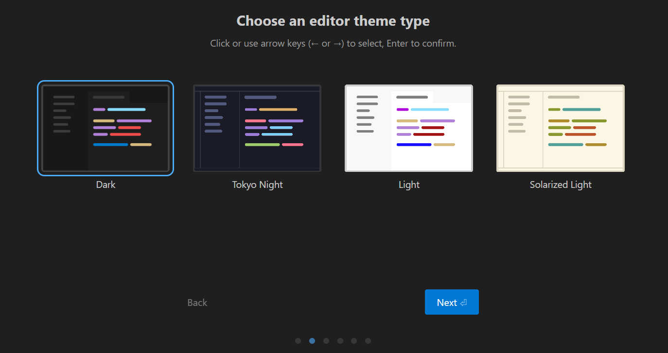This screenshot has height=353, width=668.
Task: Click the Enter key icon on Next
Action: click(464, 303)
